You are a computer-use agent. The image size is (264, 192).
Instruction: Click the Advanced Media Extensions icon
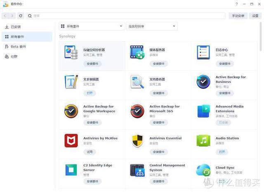(x=204, y=111)
